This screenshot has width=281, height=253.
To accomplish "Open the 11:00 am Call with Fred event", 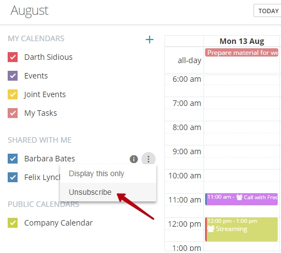I will 241,199.
